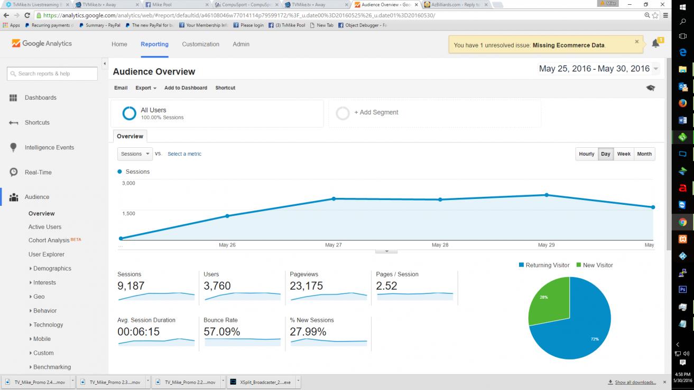Click the notification bell icon
This screenshot has height=390, width=694.
pyautogui.click(x=655, y=44)
